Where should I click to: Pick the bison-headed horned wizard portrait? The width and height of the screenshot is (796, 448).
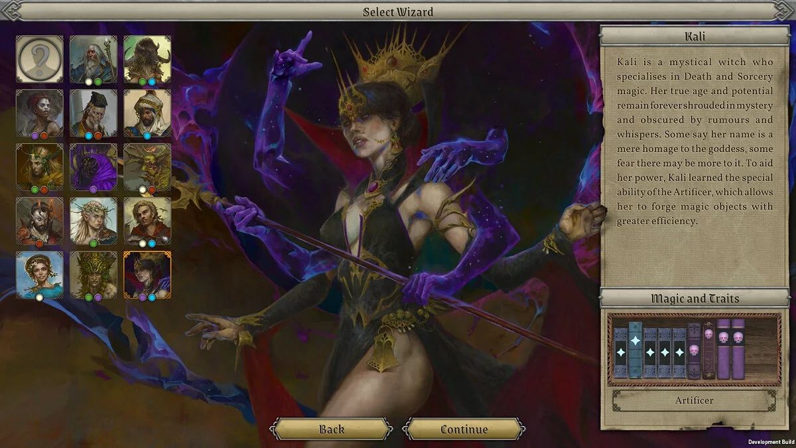pyautogui.click(x=147, y=59)
